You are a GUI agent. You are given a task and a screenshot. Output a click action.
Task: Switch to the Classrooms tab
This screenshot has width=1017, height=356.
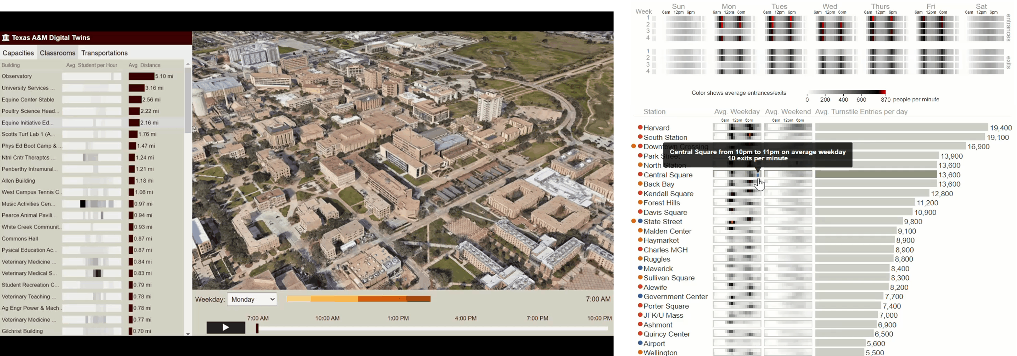tap(58, 53)
